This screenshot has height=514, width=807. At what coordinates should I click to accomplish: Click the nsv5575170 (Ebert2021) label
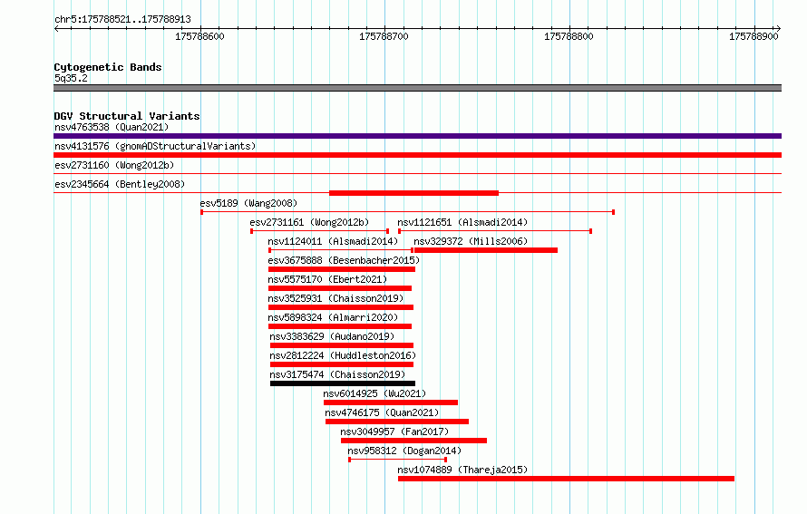(327, 279)
